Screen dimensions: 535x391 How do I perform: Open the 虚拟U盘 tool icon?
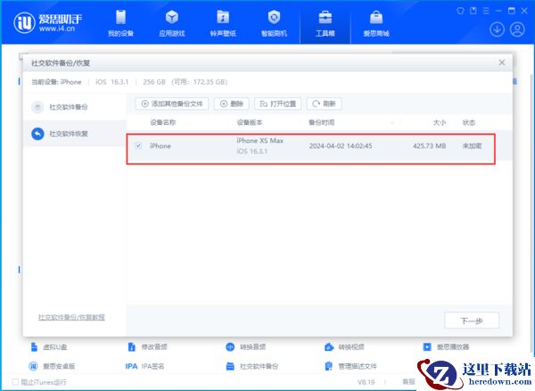34,347
